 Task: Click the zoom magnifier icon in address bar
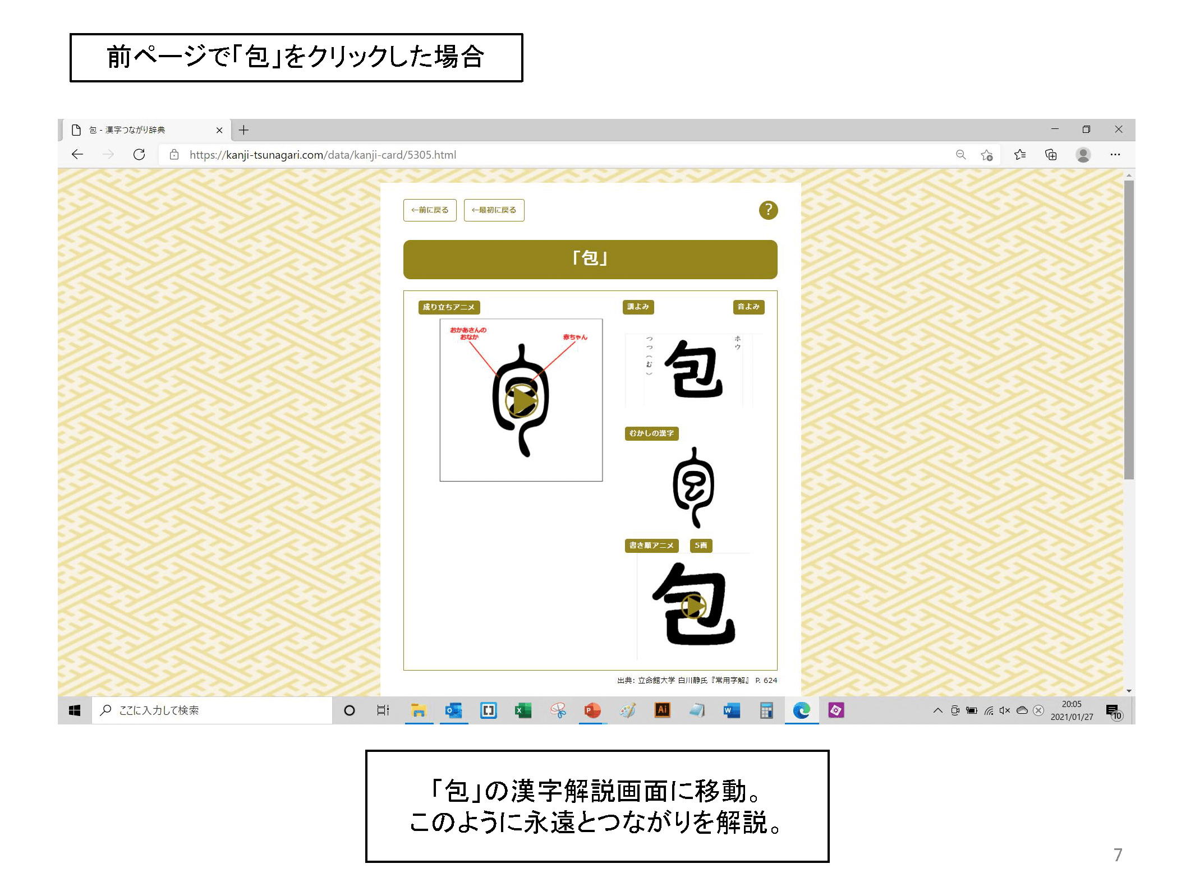pos(960,155)
